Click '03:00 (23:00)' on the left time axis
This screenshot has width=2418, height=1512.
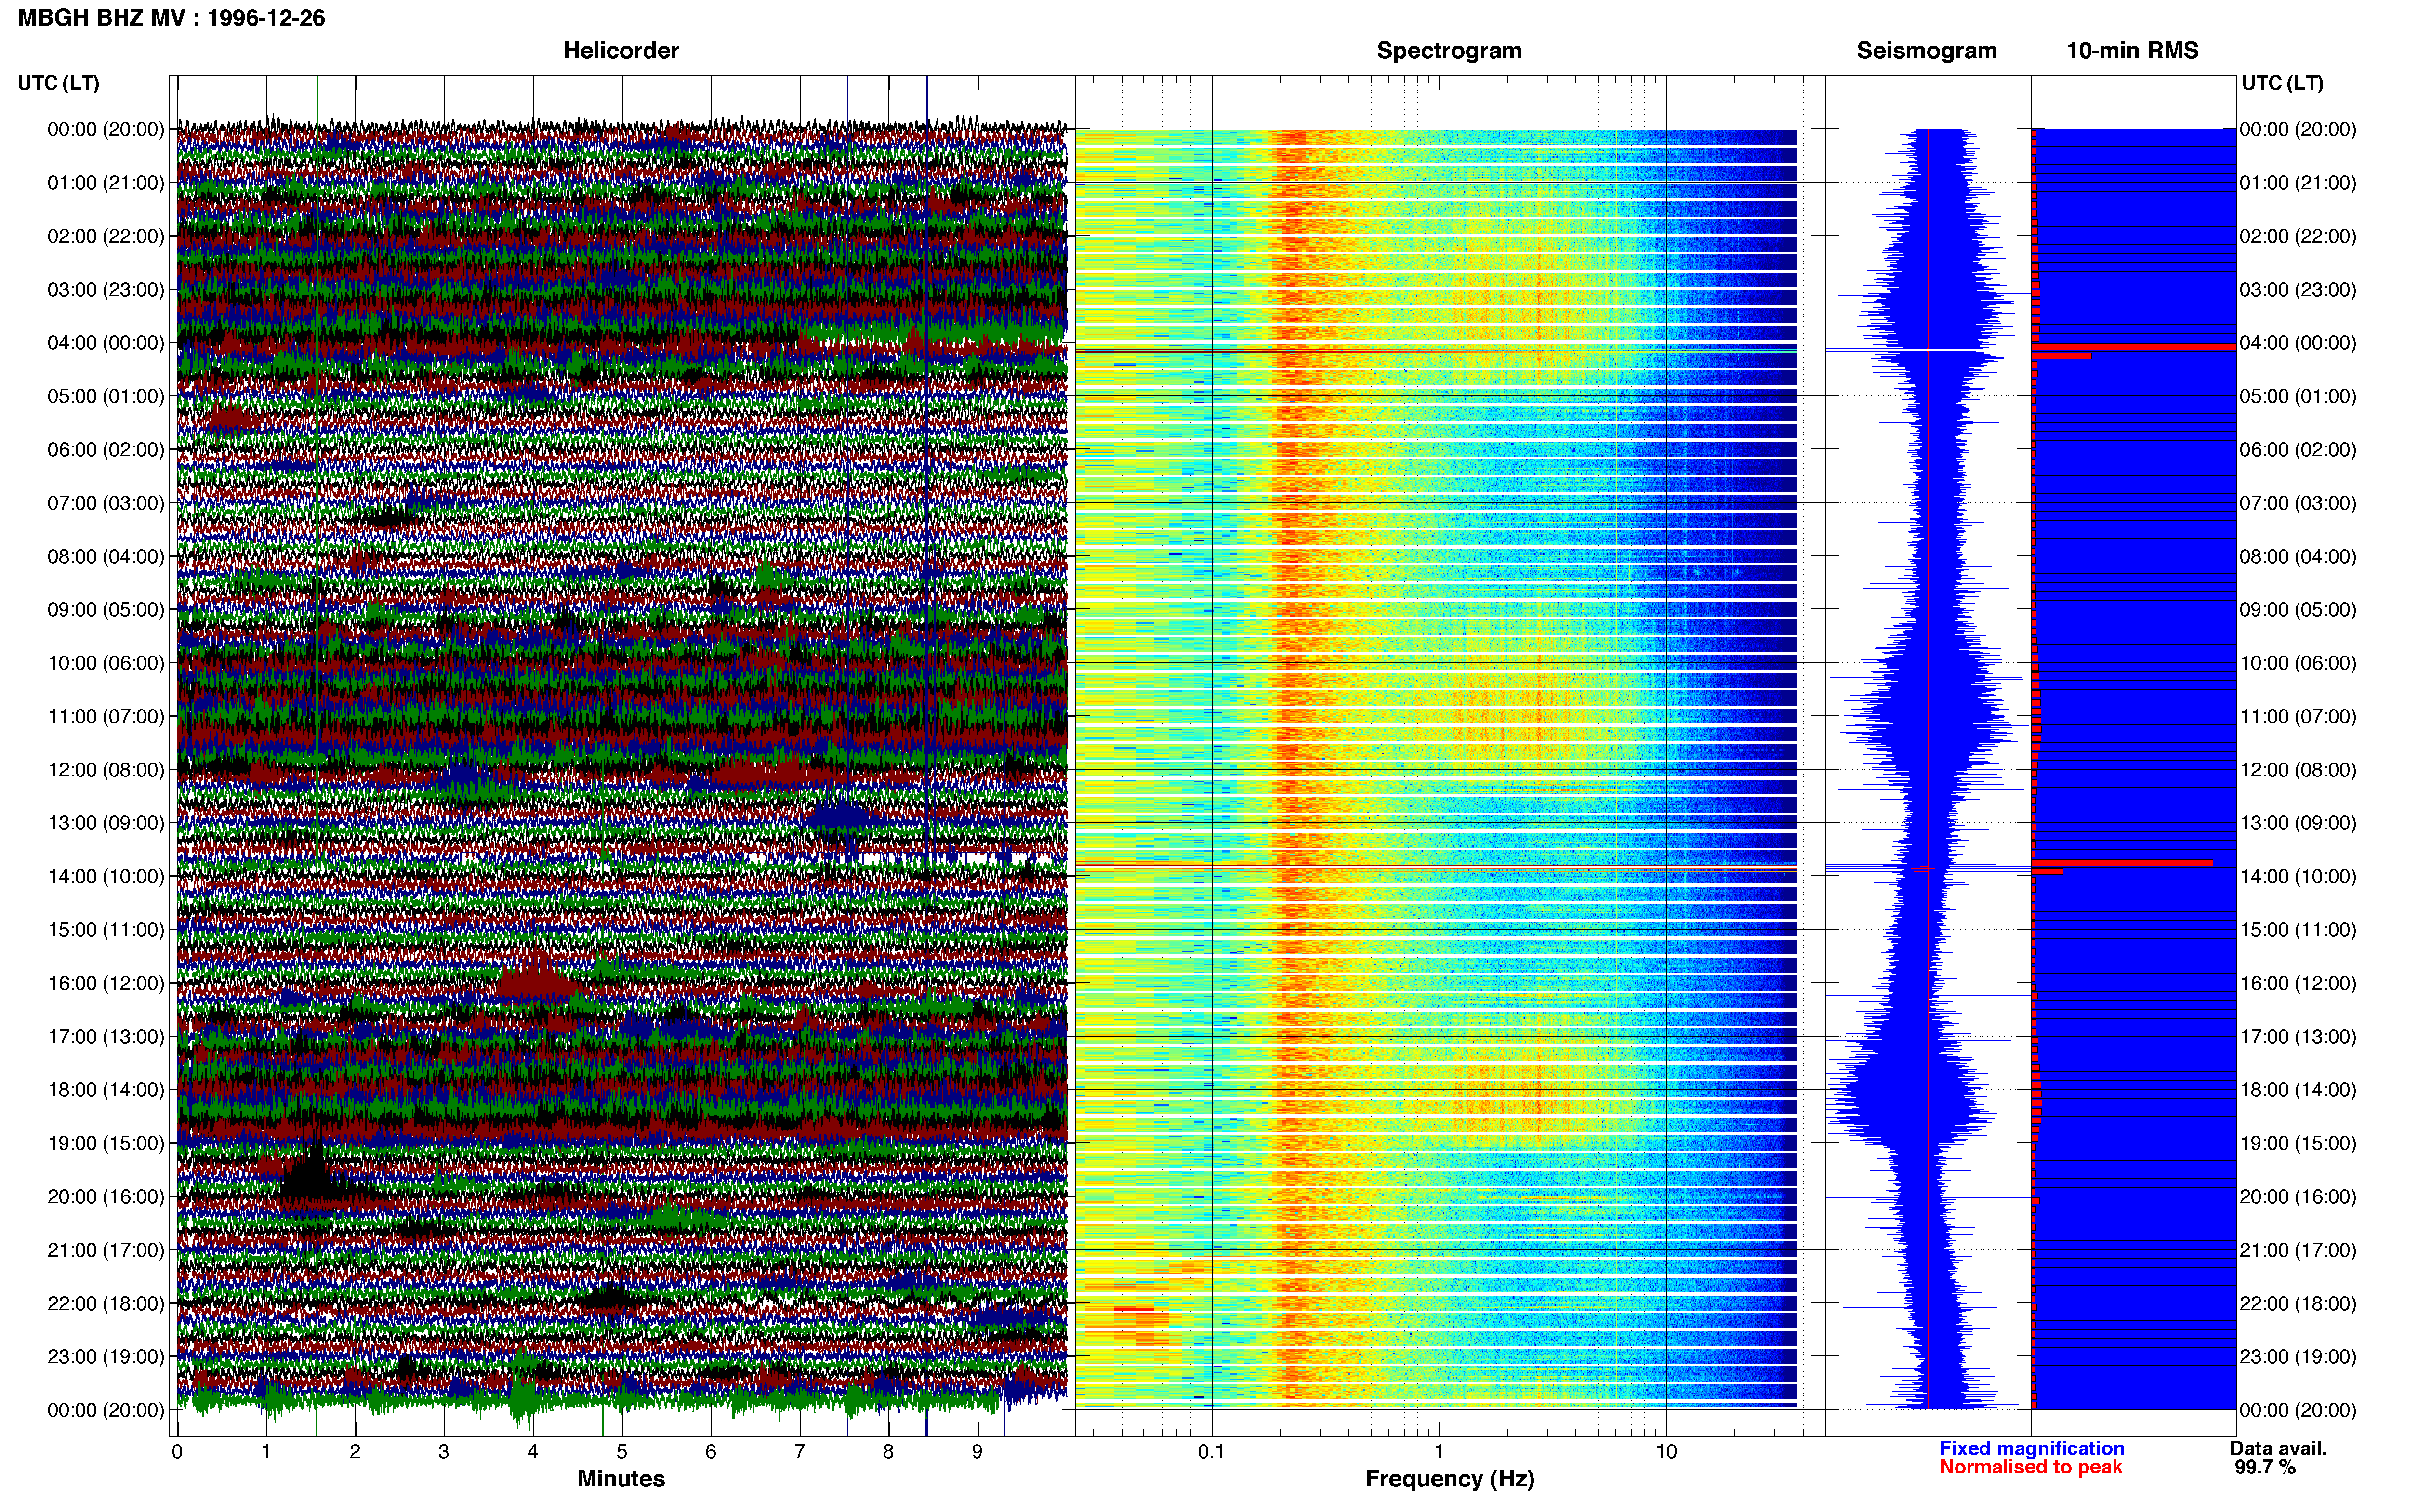(106, 290)
